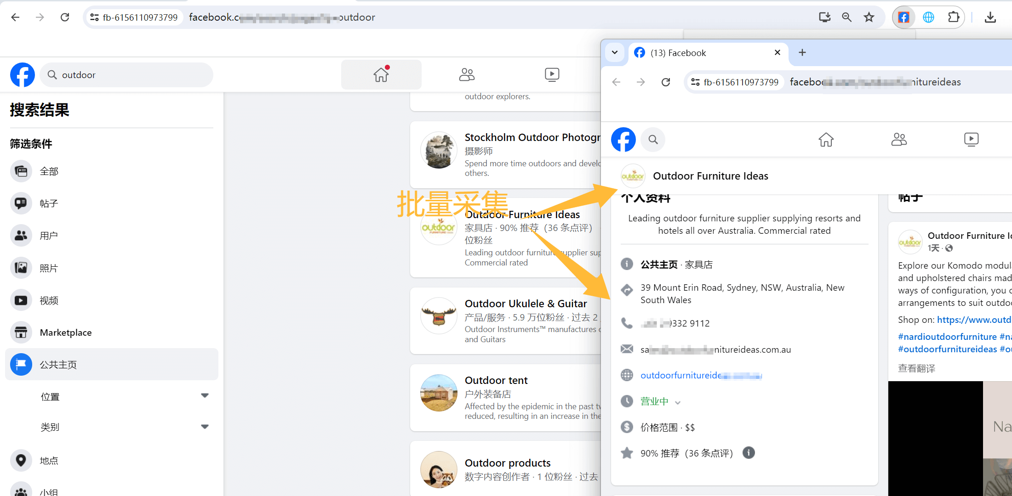The width and height of the screenshot is (1012, 496).
Task: Select the (13) Facebook tab
Action: coord(708,53)
